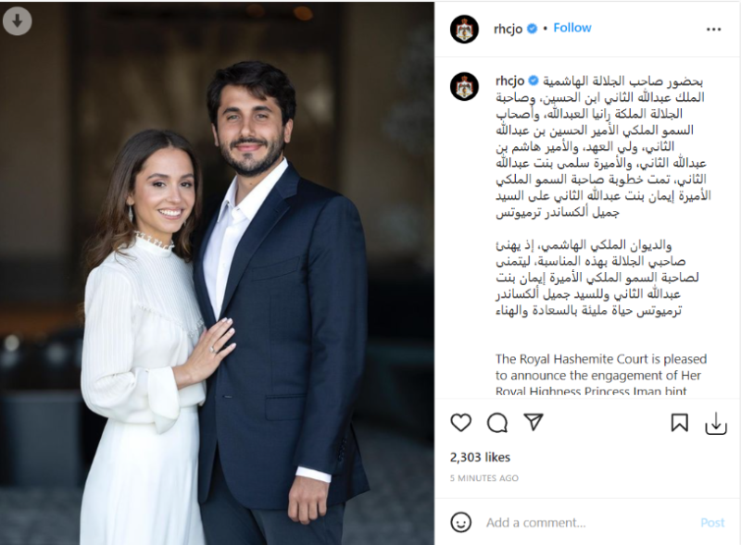Follow the rhcjo account
This screenshot has width=741, height=545.
click(x=572, y=28)
